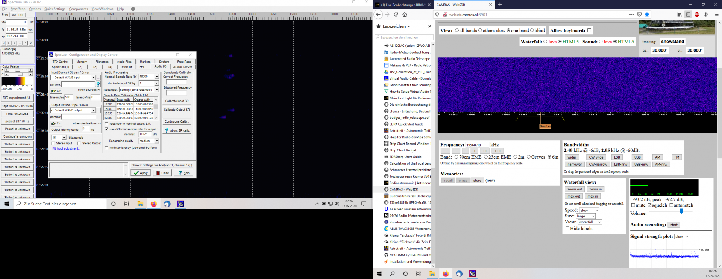Viewport: 722px width, 279px height.
Task: Expand the Lesezeichen sidebar chooser
Action: pyautogui.click(x=396, y=26)
